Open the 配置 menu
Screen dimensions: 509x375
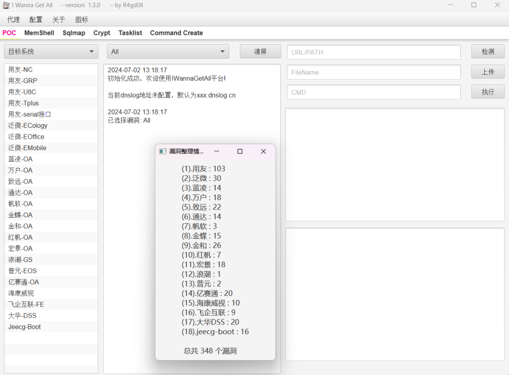click(36, 20)
